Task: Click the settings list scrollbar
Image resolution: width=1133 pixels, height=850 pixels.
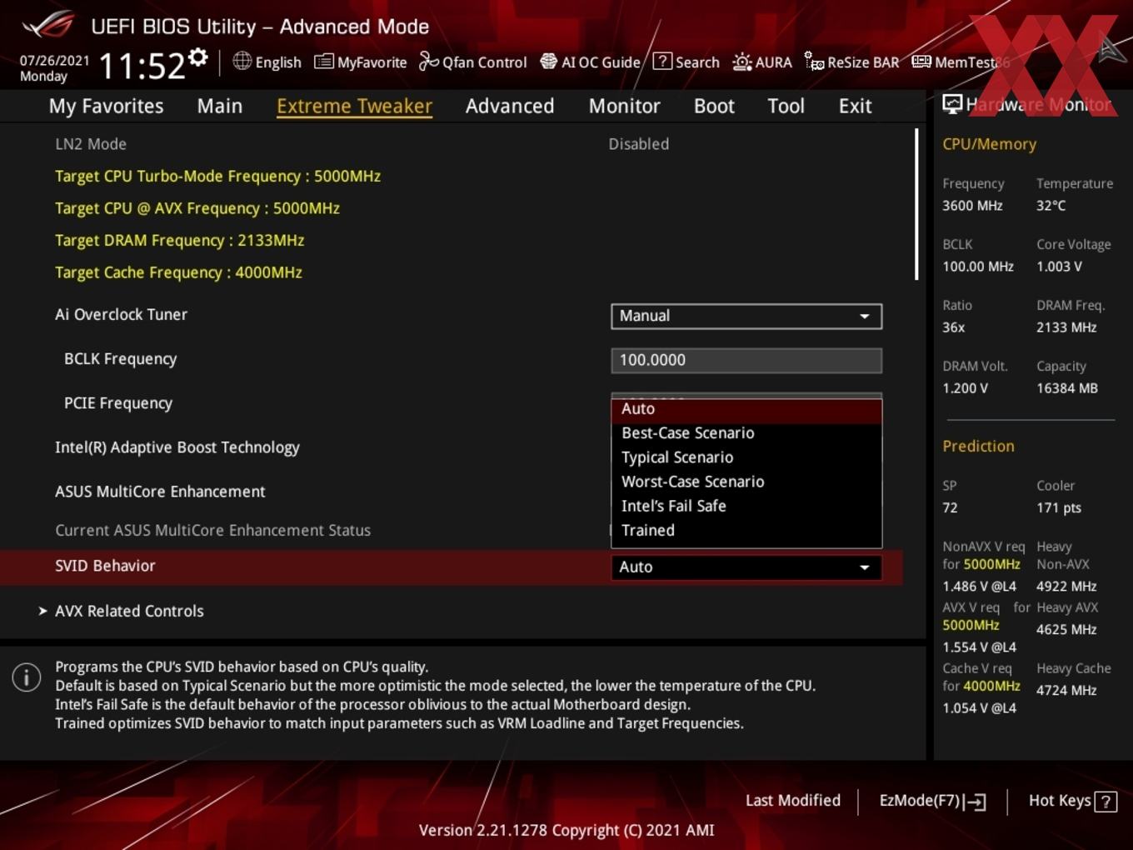Action: tap(916, 204)
